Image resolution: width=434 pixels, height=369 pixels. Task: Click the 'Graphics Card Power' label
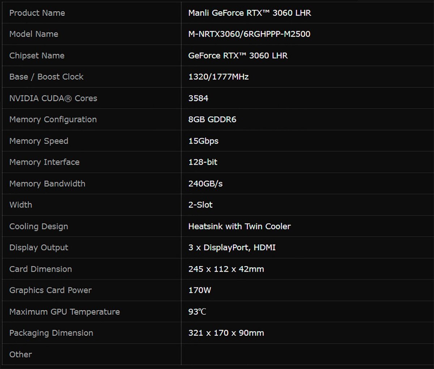pyautogui.click(x=51, y=290)
